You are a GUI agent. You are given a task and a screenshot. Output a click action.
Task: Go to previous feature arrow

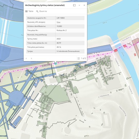tap(26, 58)
